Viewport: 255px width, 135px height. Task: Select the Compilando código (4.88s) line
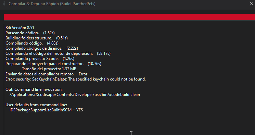coord(32,43)
